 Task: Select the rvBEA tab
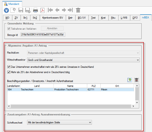coord(146,18)
